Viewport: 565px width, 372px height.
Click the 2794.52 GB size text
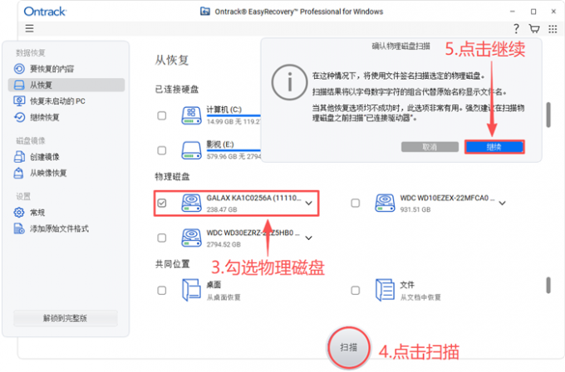pyautogui.click(x=224, y=244)
